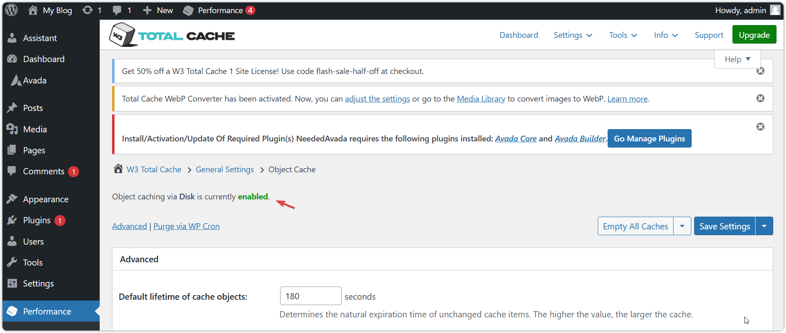Go to General Settings breadcrumb

point(225,169)
